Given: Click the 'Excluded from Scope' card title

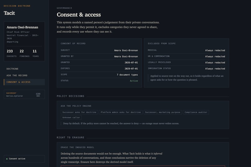Looking at the screenshot, I should (x=162, y=44).
